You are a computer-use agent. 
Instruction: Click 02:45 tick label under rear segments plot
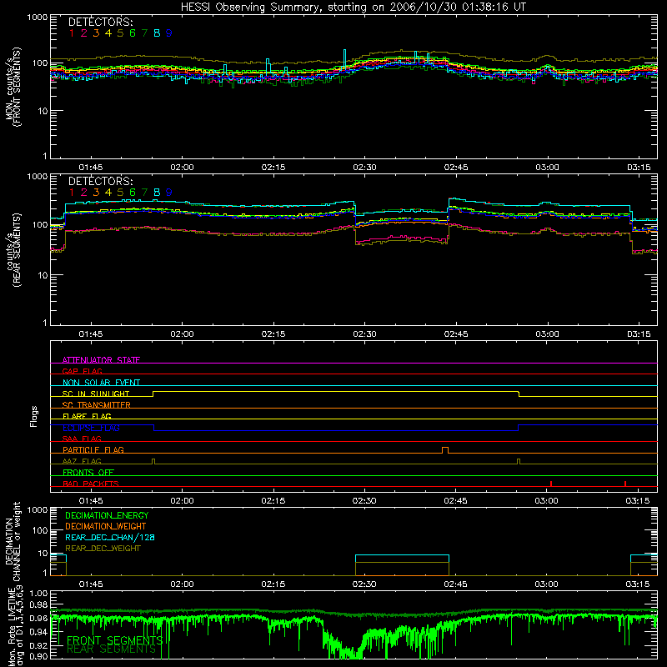pyautogui.click(x=455, y=334)
